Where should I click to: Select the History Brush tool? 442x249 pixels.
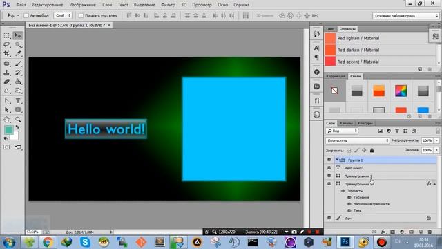[18, 73]
